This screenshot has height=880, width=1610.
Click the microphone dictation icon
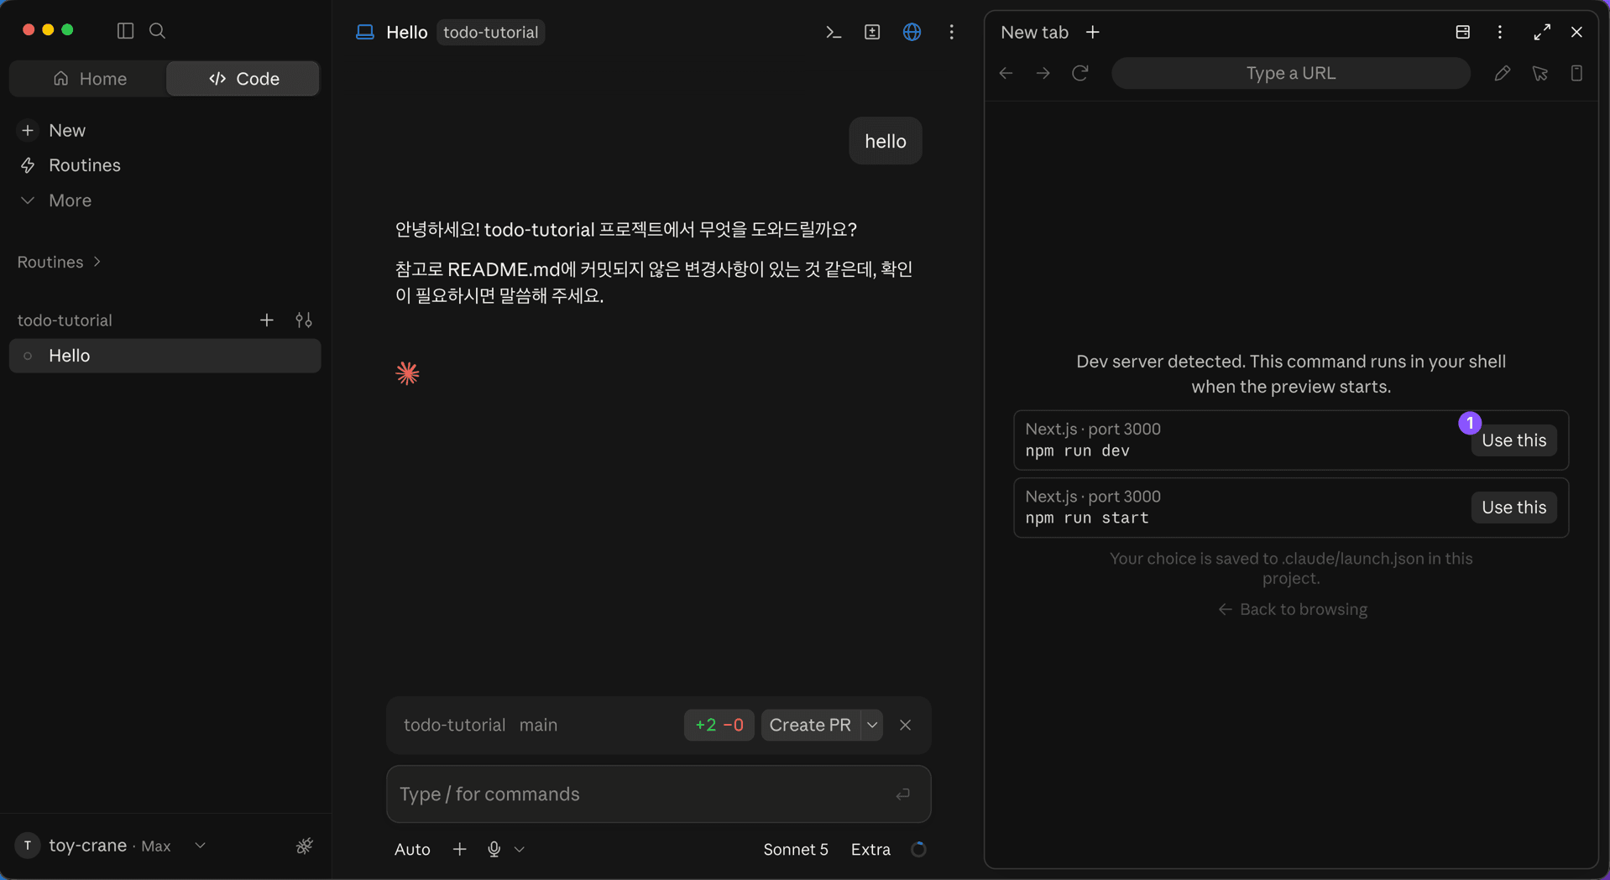(494, 849)
